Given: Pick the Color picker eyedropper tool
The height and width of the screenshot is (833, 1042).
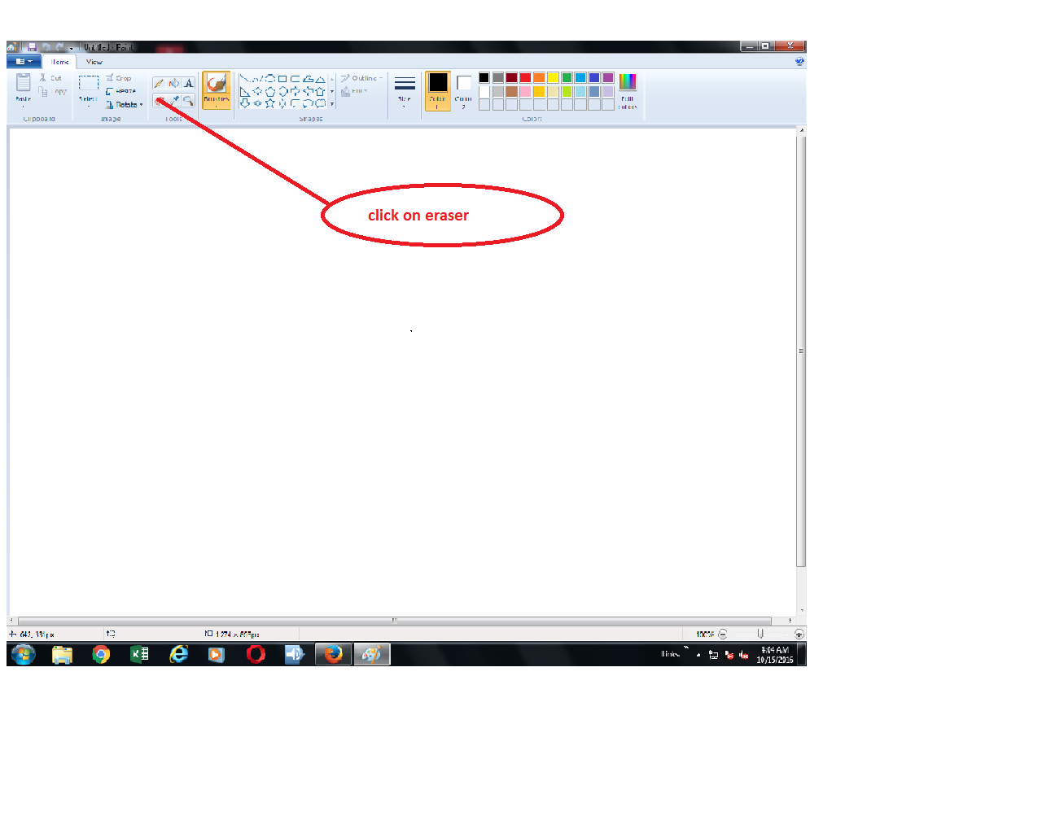Looking at the screenshot, I should [174, 101].
